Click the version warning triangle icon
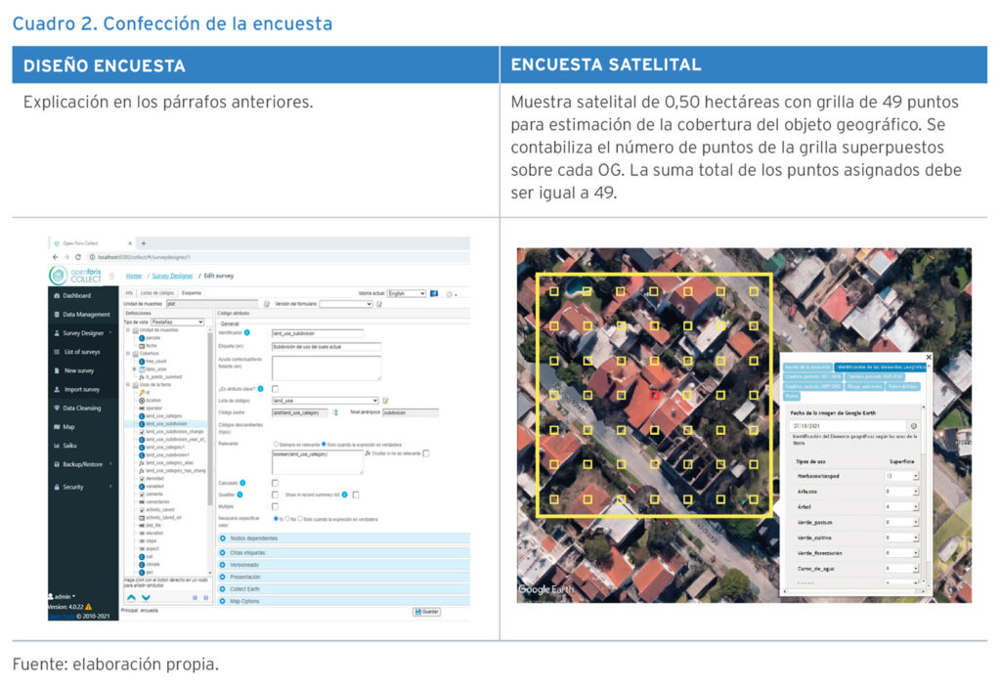 pos(88,606)
